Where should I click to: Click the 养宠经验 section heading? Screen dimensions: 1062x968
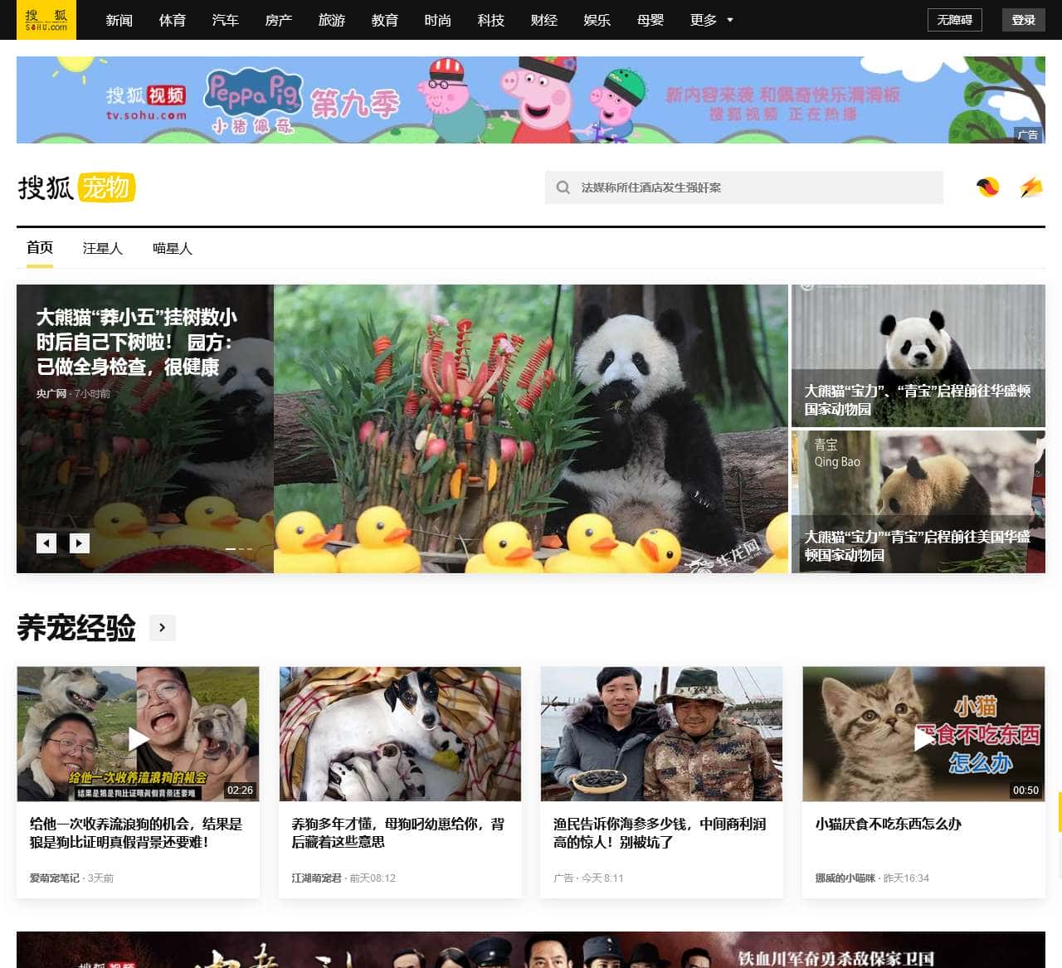point(76,628)
